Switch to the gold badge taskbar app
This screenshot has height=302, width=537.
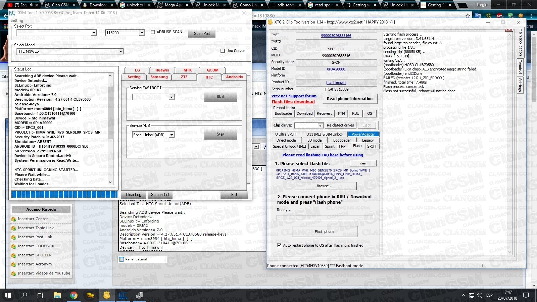tap(106, 295)
